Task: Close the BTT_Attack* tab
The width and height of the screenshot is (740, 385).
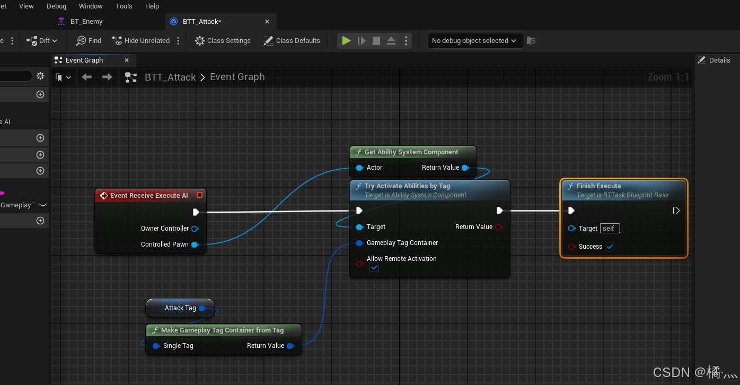Action: 267,22
